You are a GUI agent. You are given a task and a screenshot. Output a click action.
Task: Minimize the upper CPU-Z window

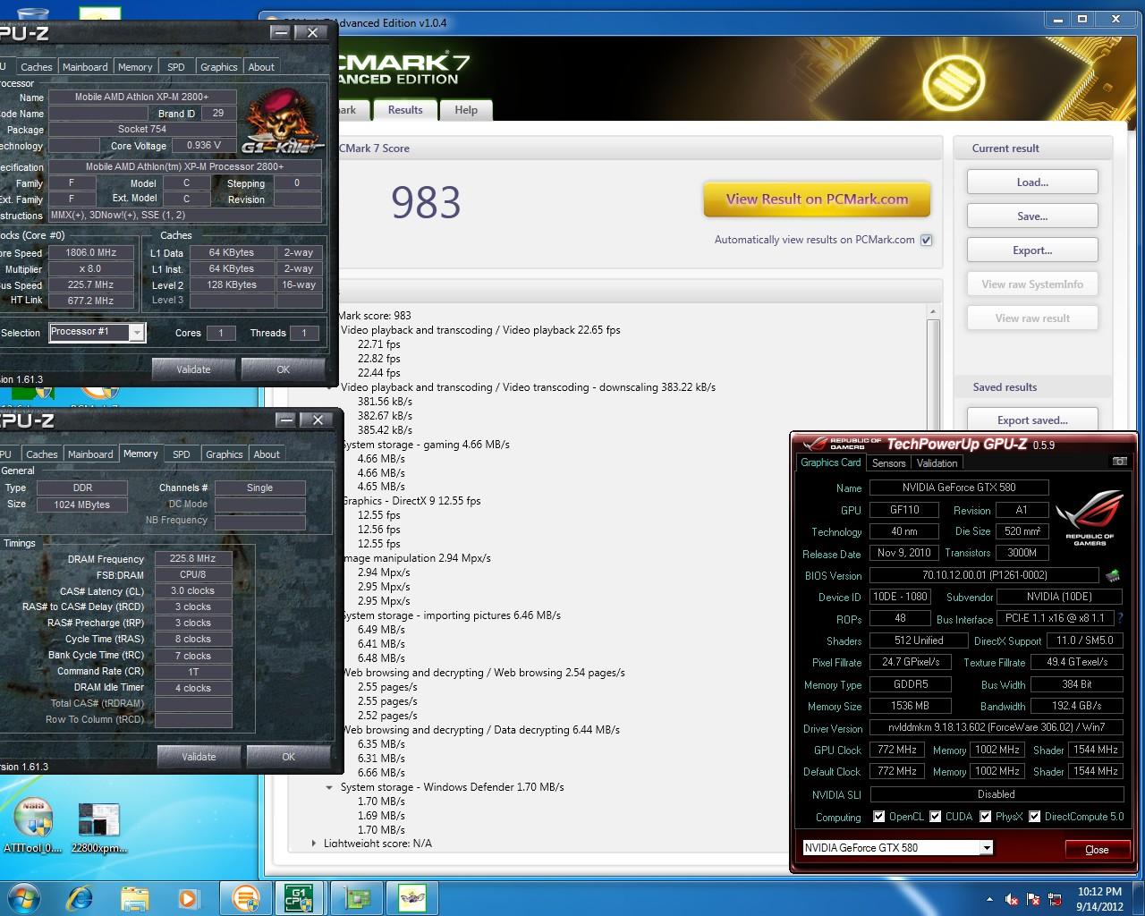281,32
